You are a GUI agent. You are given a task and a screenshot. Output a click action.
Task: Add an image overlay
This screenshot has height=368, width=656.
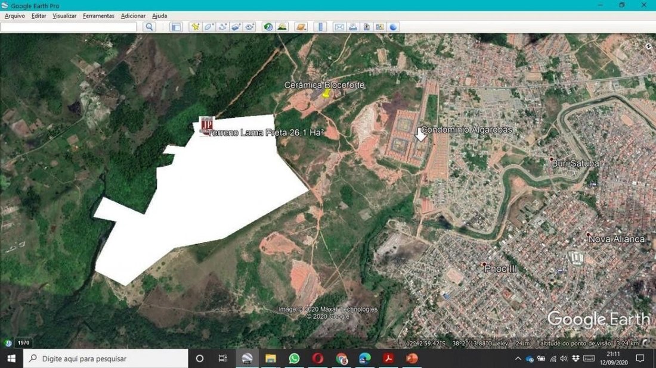pyautogui.click(x=236, y=27)
